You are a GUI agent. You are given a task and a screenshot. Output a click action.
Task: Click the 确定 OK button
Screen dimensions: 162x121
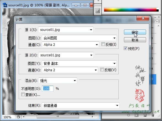(135, 32)
